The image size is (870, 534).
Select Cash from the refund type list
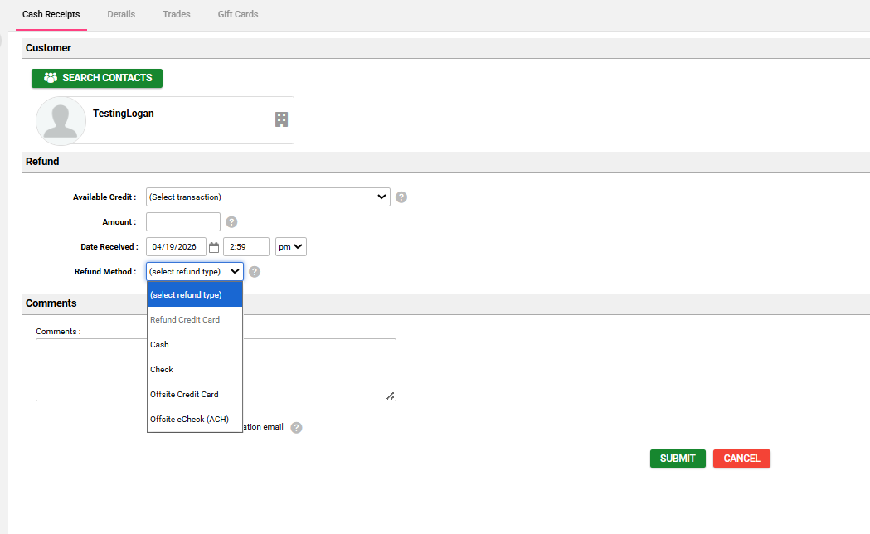pyautogui.click(x=159, y=345)
